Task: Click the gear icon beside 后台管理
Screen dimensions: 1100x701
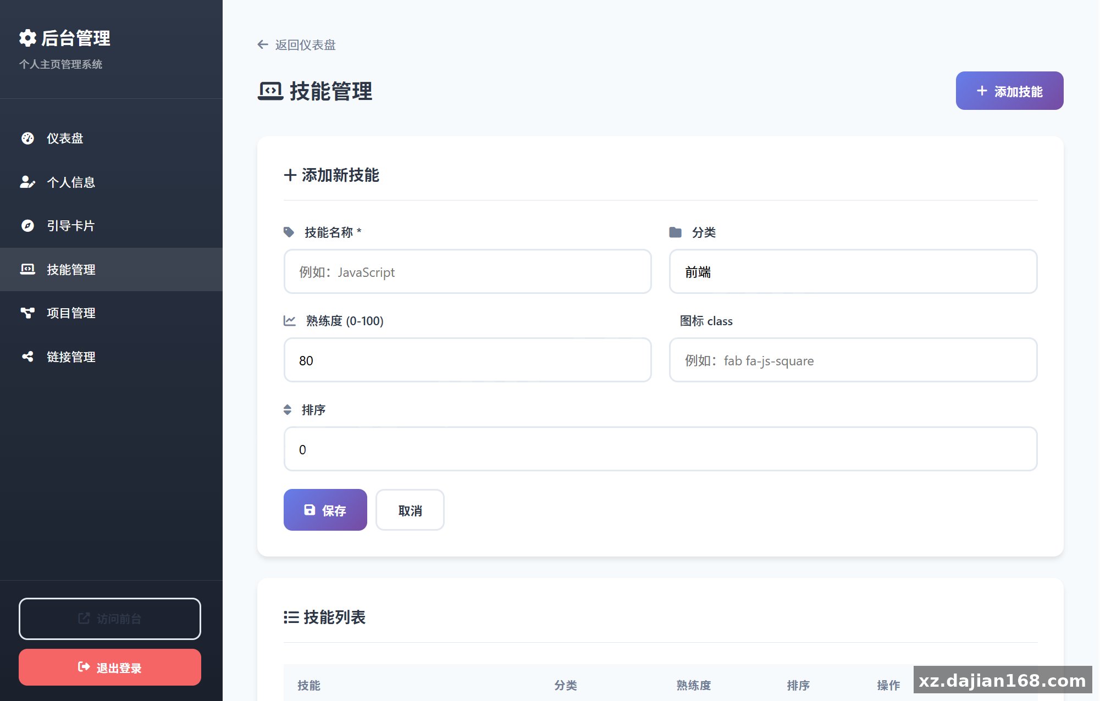Action: pyautogui.click(x=27, y=38)
